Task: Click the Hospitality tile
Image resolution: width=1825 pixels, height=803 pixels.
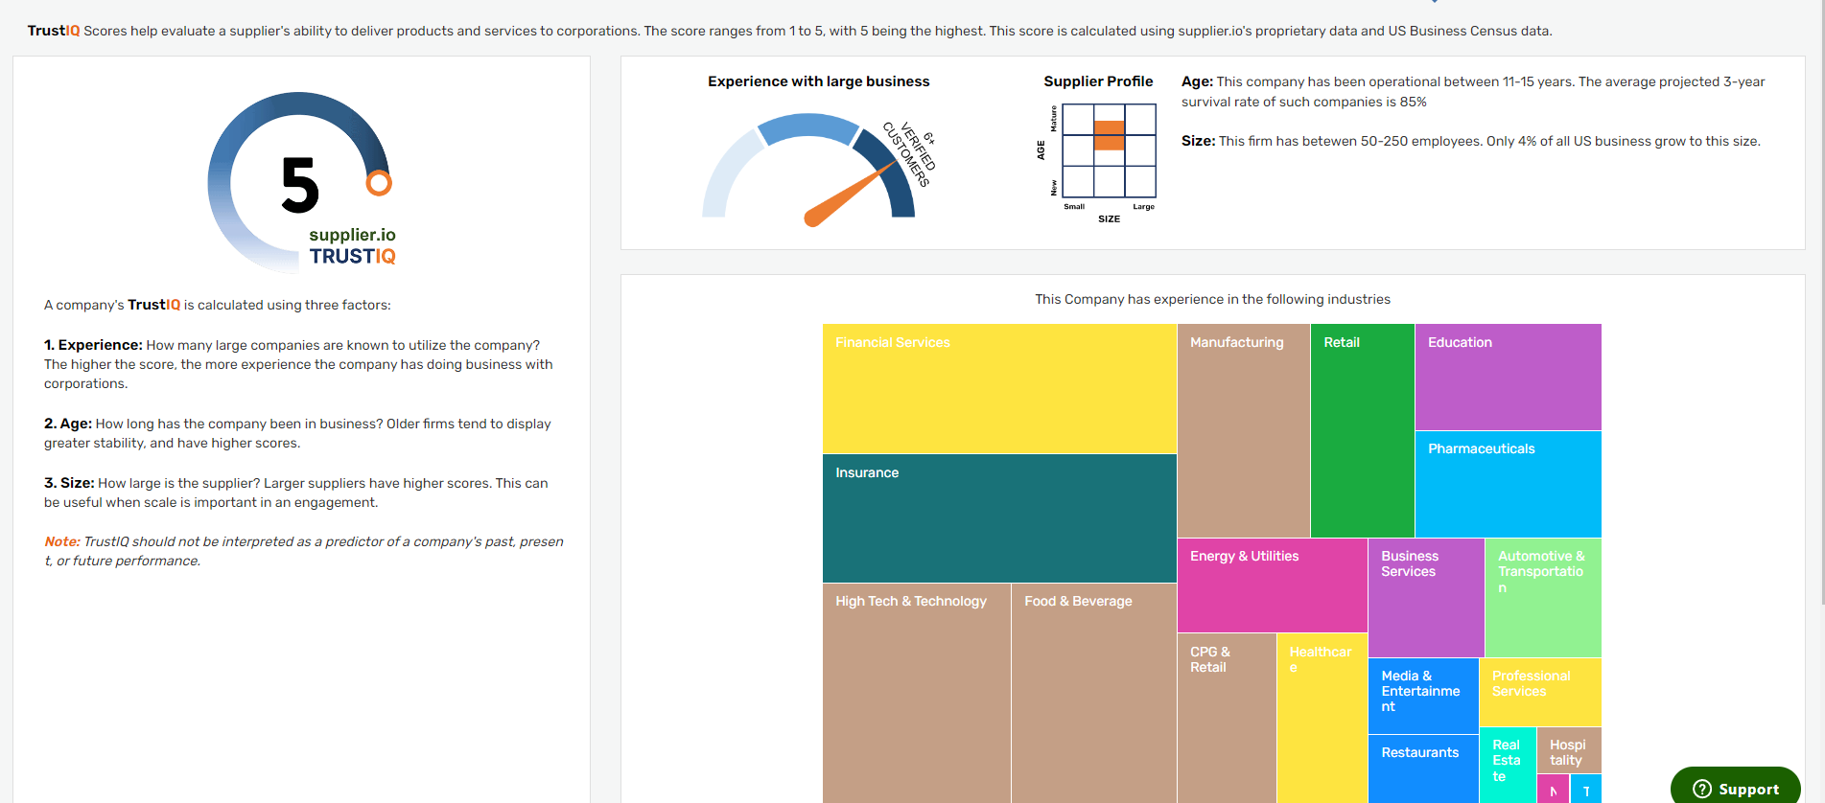Action: [x=1569, y=750]
